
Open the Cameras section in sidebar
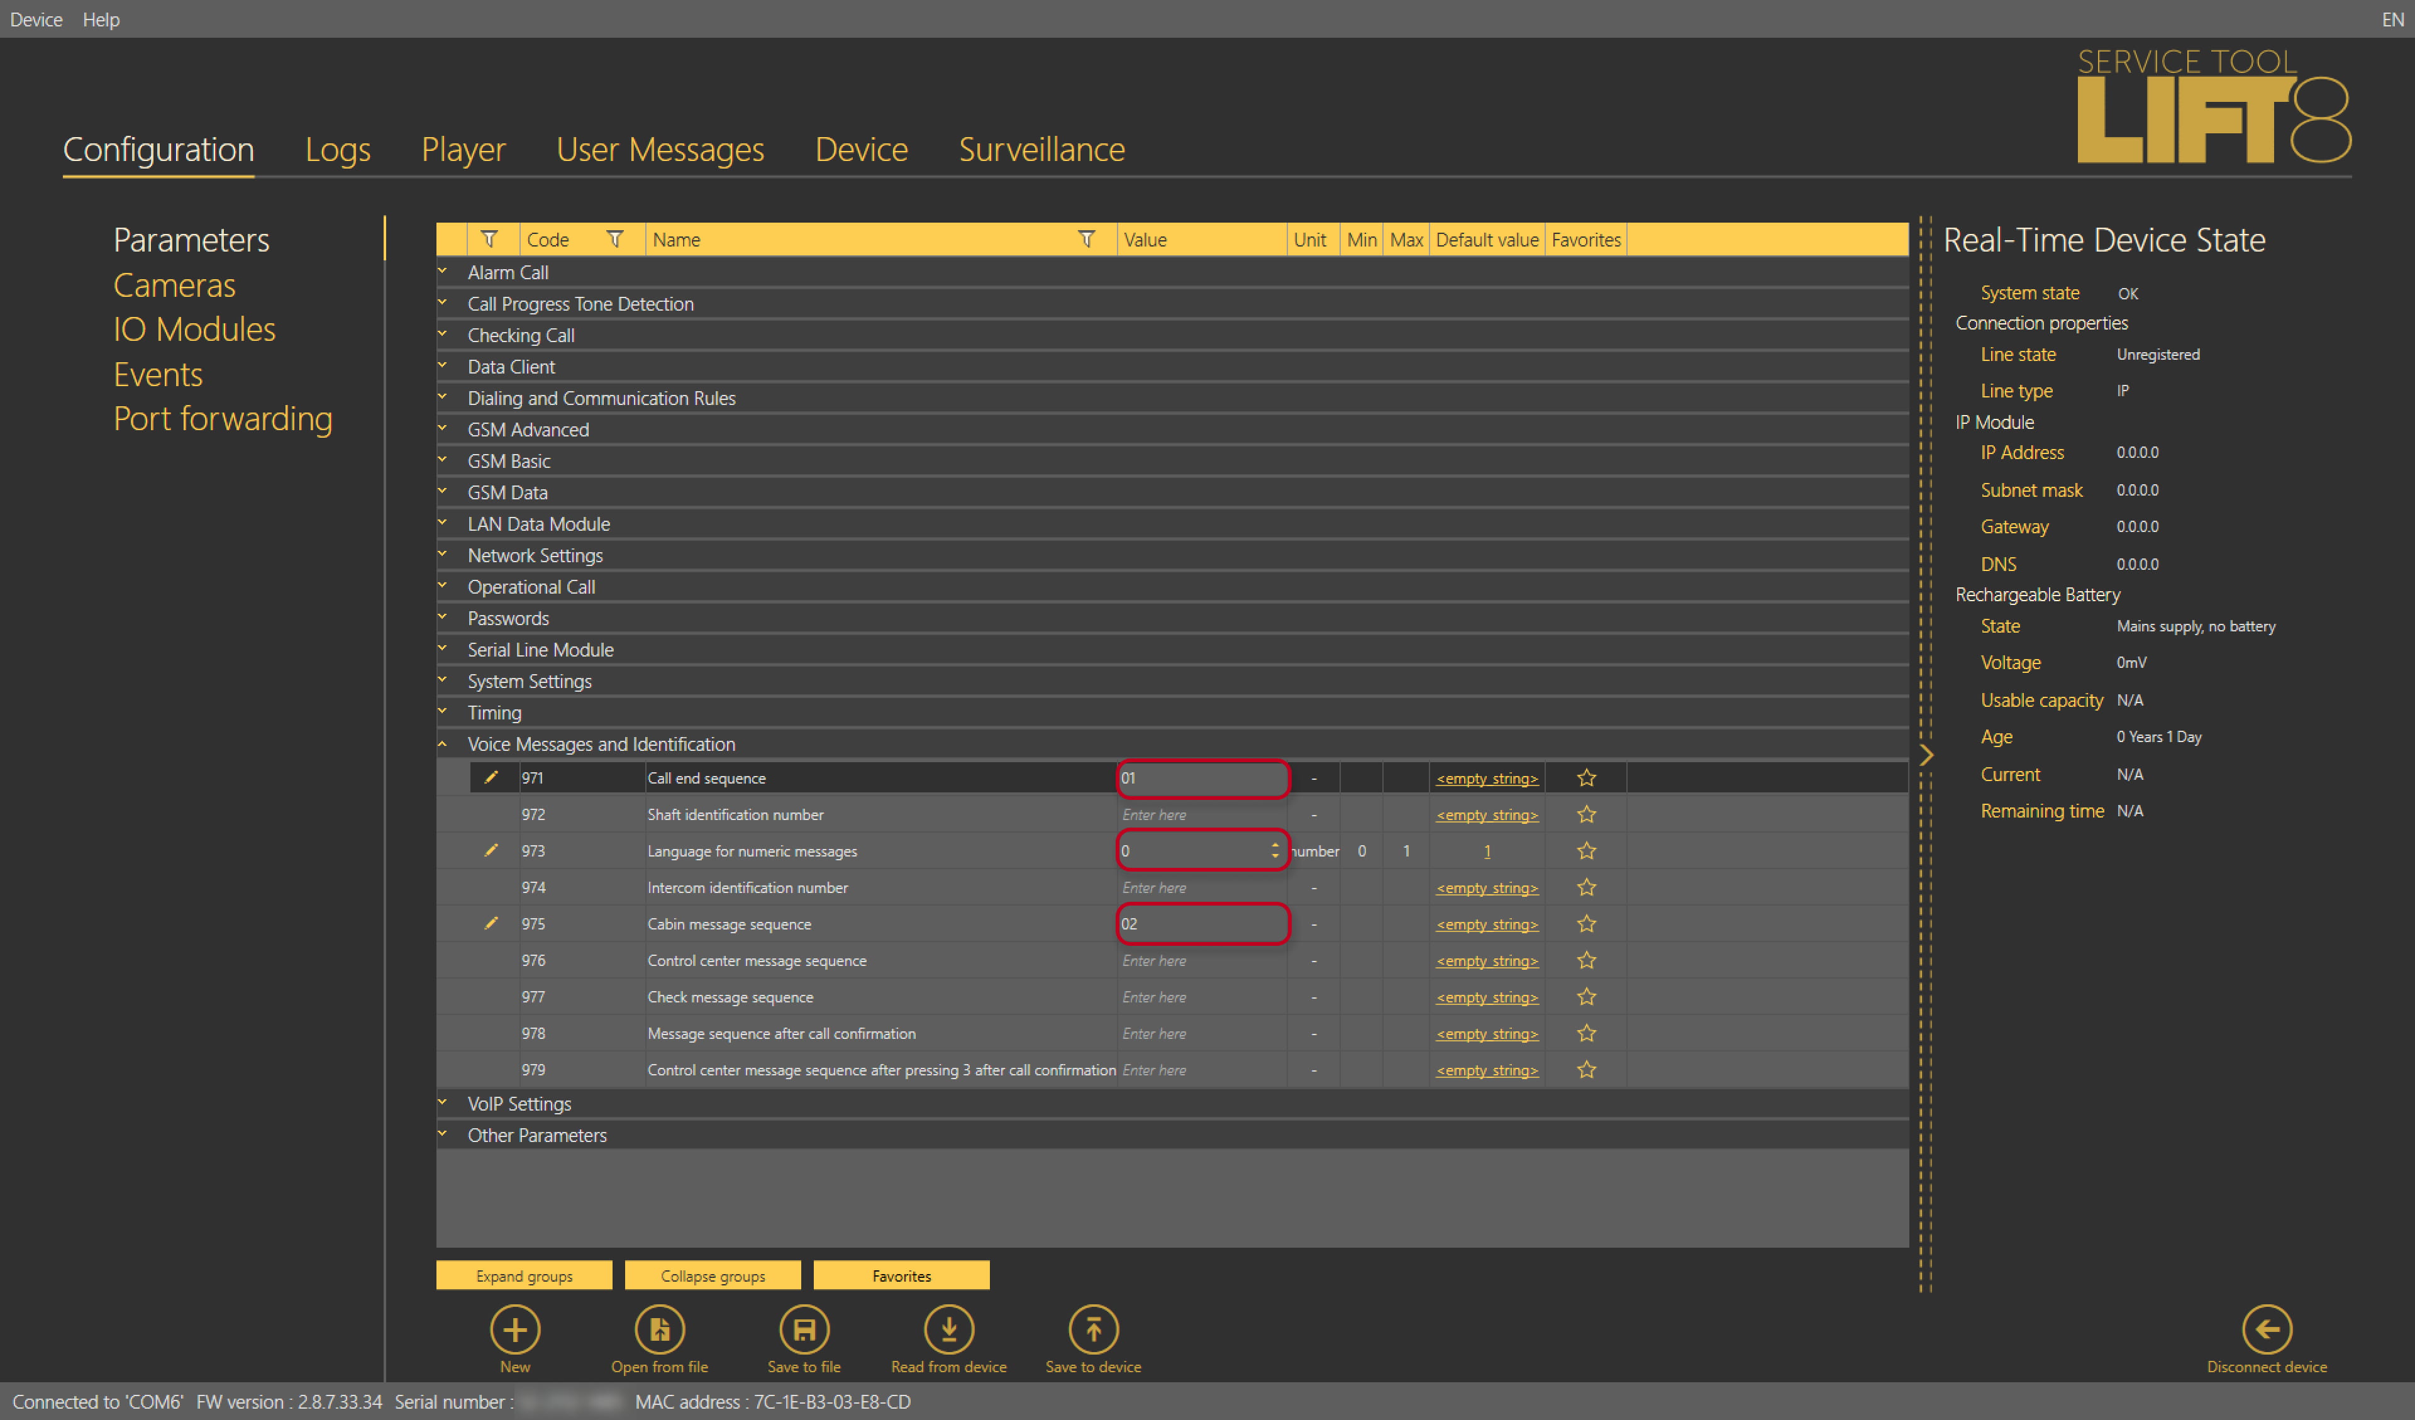(174, 285)
